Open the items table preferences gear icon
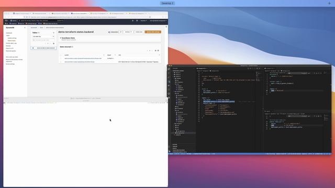The image size is (335, 188). 158,51
